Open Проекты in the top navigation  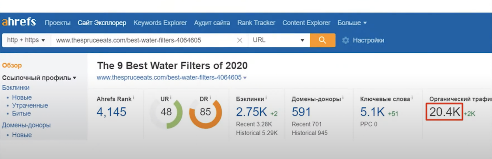pos(58,23)
